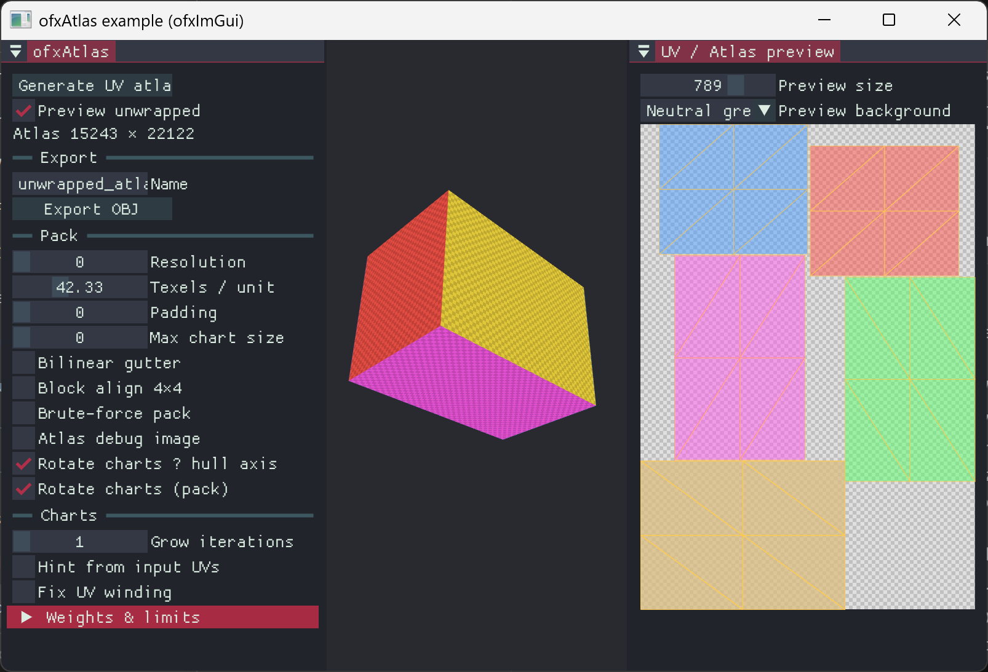Click the pink chart in atlas preview
988x672 pixels.
pyautogui.click(x=740, y=358)
